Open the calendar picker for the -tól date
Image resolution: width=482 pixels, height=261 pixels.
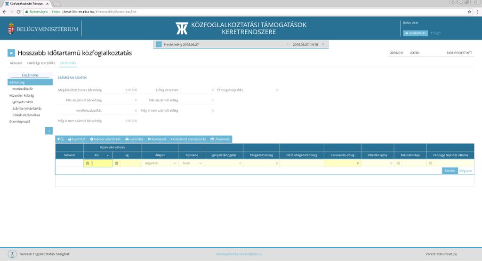point(88,163)
